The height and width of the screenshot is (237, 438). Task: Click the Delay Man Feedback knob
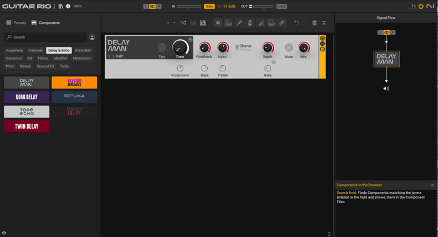tap(205, 48)
